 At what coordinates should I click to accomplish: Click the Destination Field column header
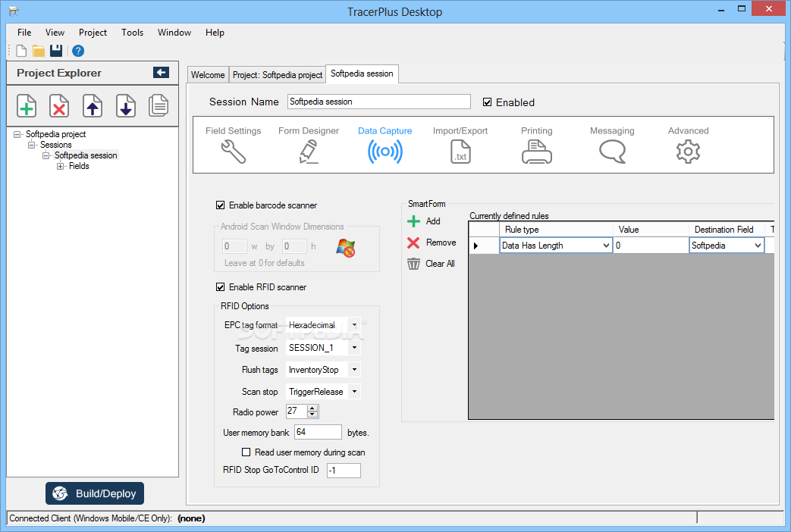click(727, 230)
